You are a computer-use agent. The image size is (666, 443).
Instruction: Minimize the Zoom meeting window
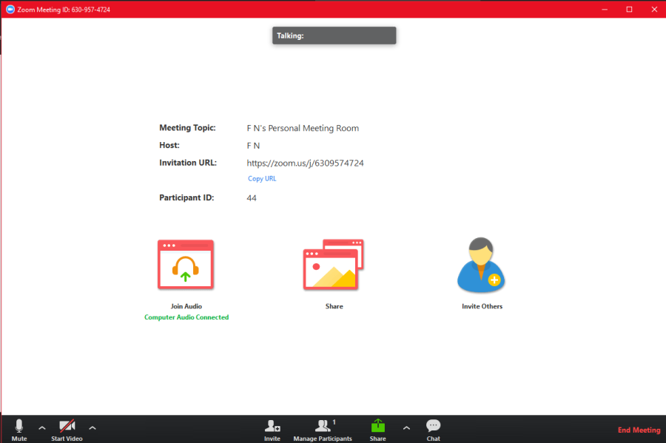[605, 10]
